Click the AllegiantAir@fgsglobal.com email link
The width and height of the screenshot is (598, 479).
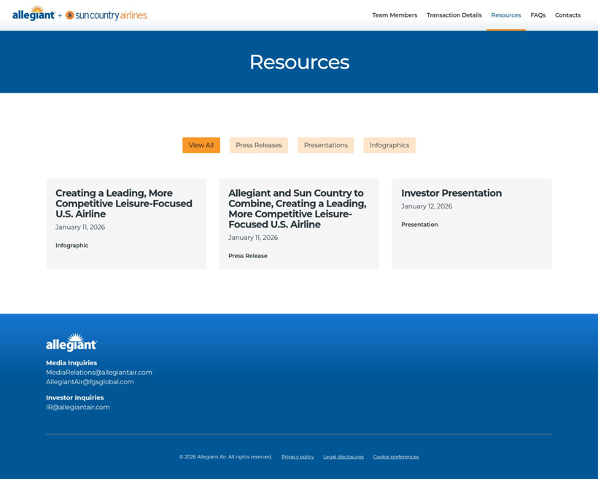[x=90, y=382]
